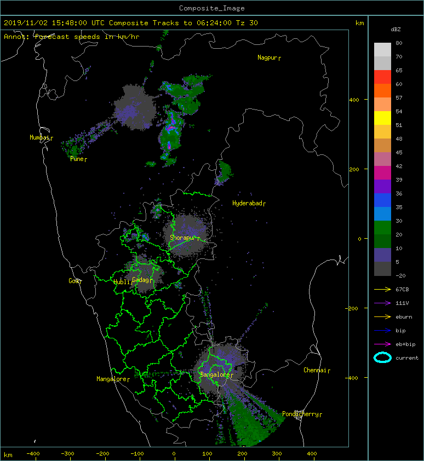This screenshot has width=424, height=461.
Task: Click the purple 111V arrow legend icon
Action: click(382, 303)
